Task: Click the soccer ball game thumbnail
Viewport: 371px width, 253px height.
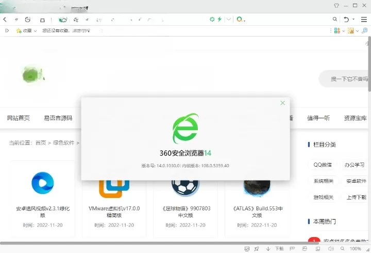Action: click(185, 188)
